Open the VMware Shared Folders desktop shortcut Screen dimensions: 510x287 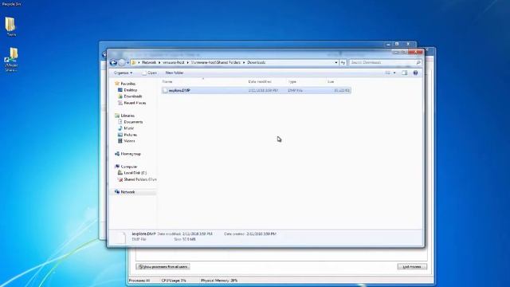(x=11, y=60)
